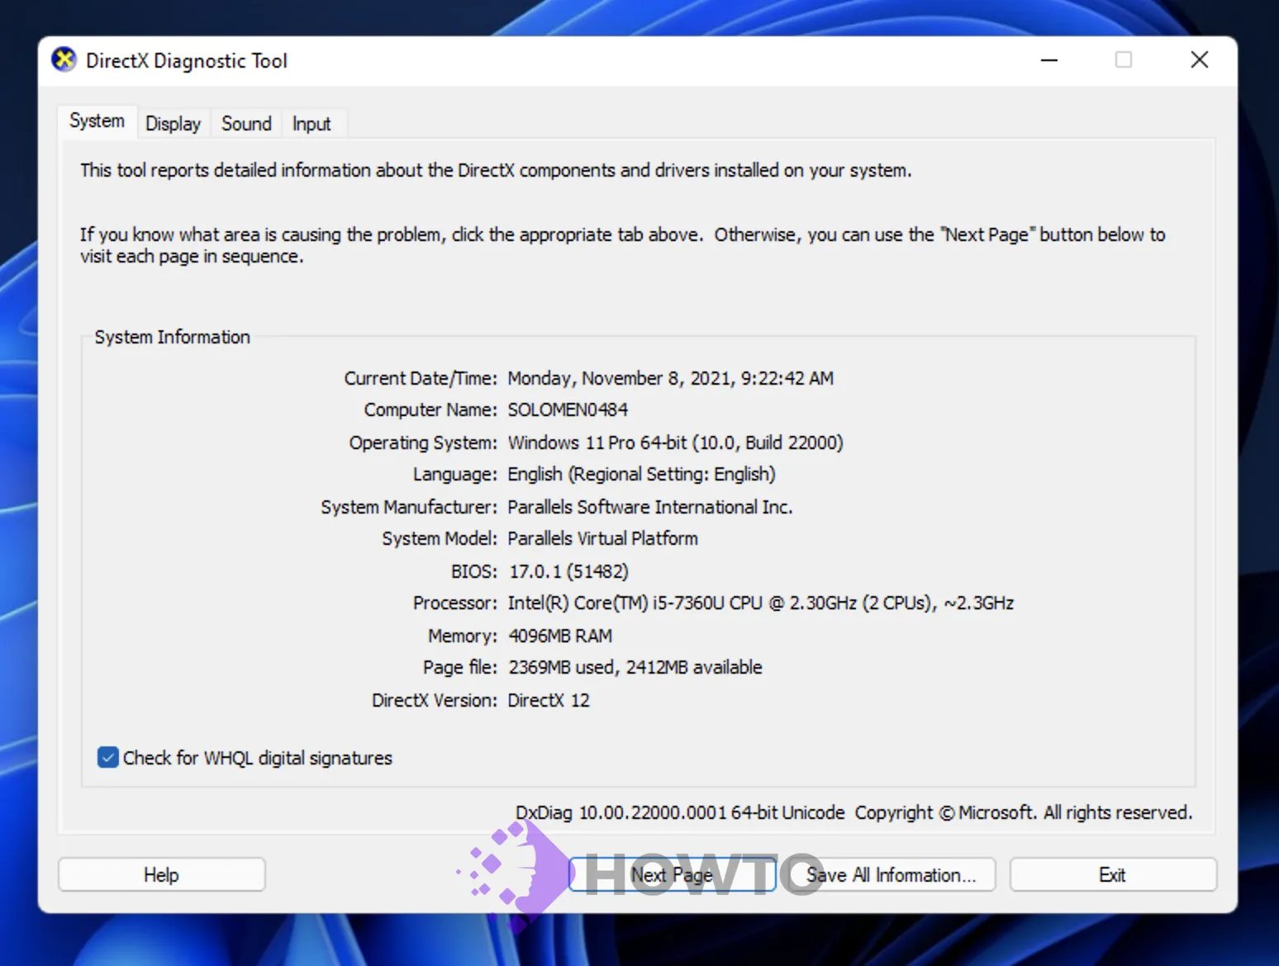
Task: Open the Input tab
Action: (x=311, y=124)
